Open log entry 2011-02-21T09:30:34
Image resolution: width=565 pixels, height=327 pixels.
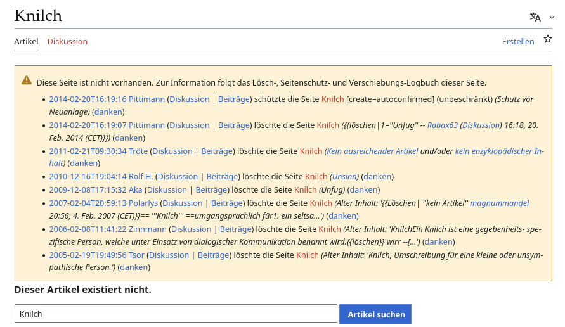(88, 151)
